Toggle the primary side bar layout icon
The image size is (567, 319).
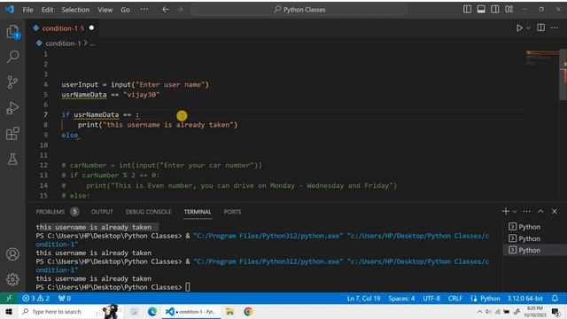(x=467, y=10)
